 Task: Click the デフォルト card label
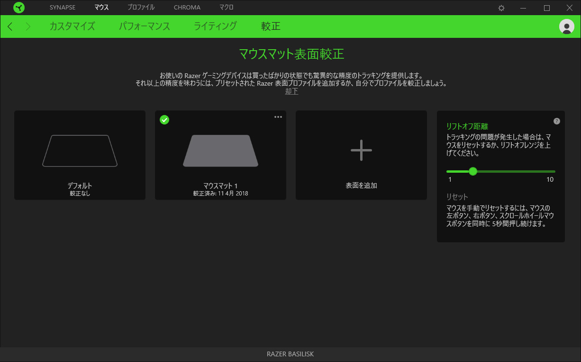tap(80, 186)
